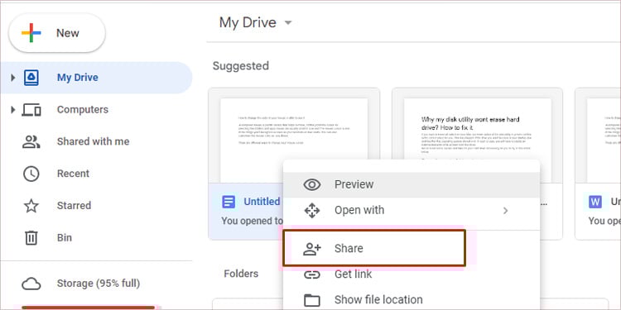Viewport: 621px width, 310px height.
Task: Click the Recent clock icon
Action: click(x=31, y=174)
